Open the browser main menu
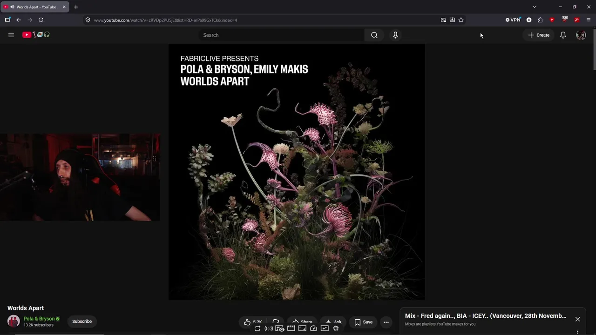 (589, 20)
